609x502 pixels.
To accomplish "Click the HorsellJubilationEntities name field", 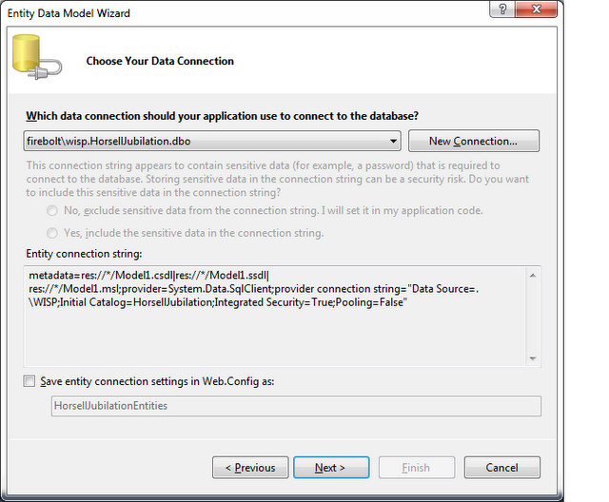I will 296,406.
